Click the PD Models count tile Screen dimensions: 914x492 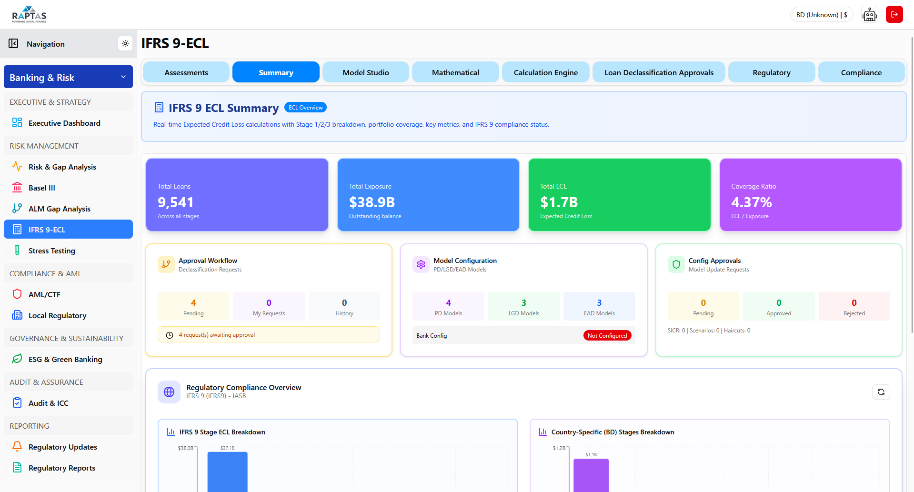(448, 306)
